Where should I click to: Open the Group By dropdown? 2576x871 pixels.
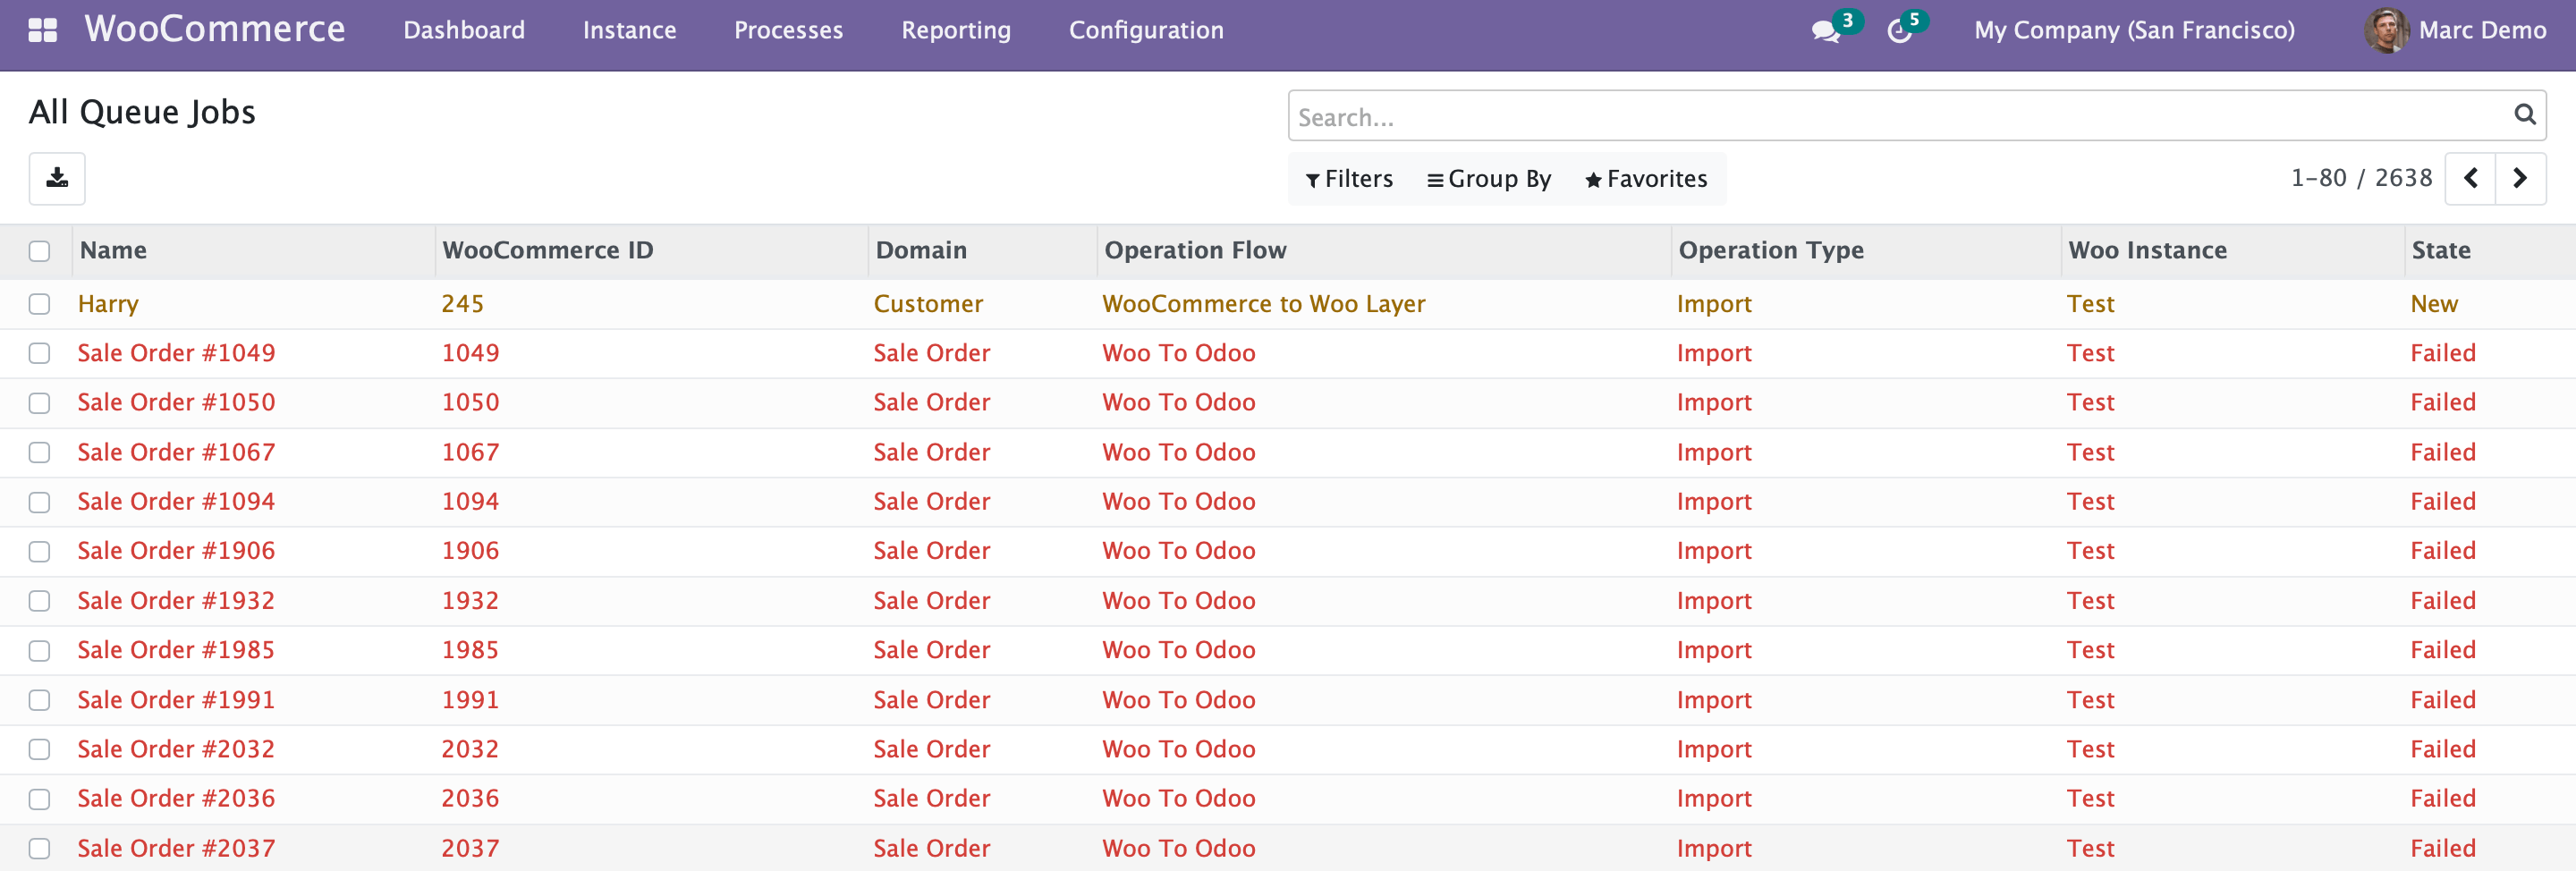(1488, 179)
